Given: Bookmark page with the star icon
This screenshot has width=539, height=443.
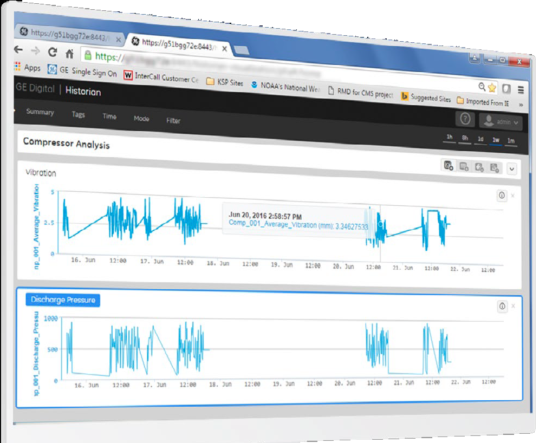Looking at the screenshot, I should [492, 87].
